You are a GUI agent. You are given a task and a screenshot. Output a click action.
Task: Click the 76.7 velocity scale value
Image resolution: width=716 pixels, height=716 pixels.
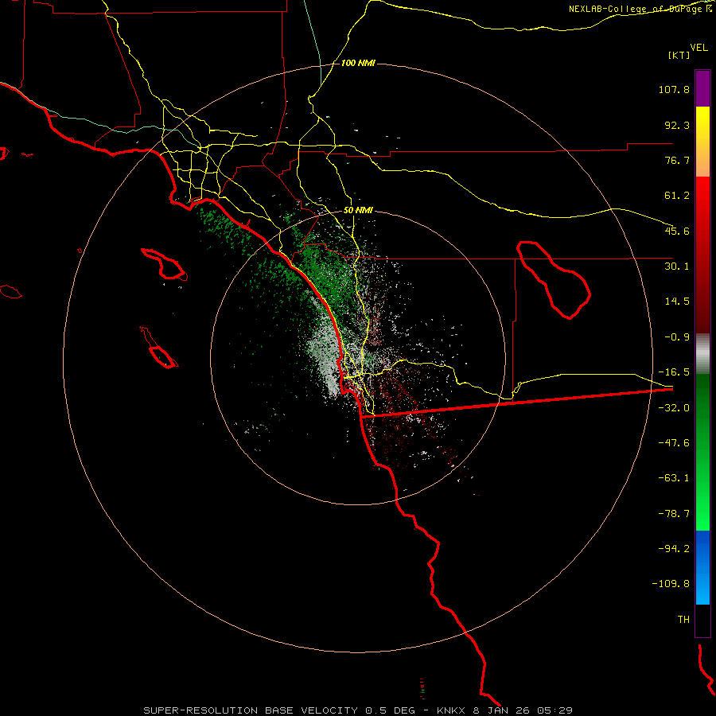[677, 160]
